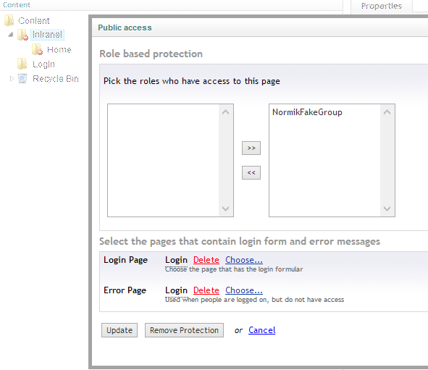Select NormikFakeGroup in the roles list
The height and width of the screenshot is (370, 428).
point(307,112)
